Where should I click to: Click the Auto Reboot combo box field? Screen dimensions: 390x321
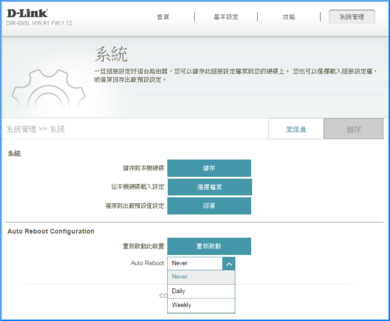[194, 263]
